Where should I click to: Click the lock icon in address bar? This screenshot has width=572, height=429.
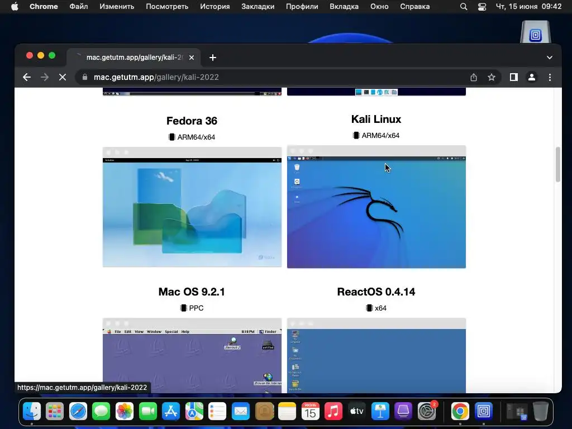[85, 77]
